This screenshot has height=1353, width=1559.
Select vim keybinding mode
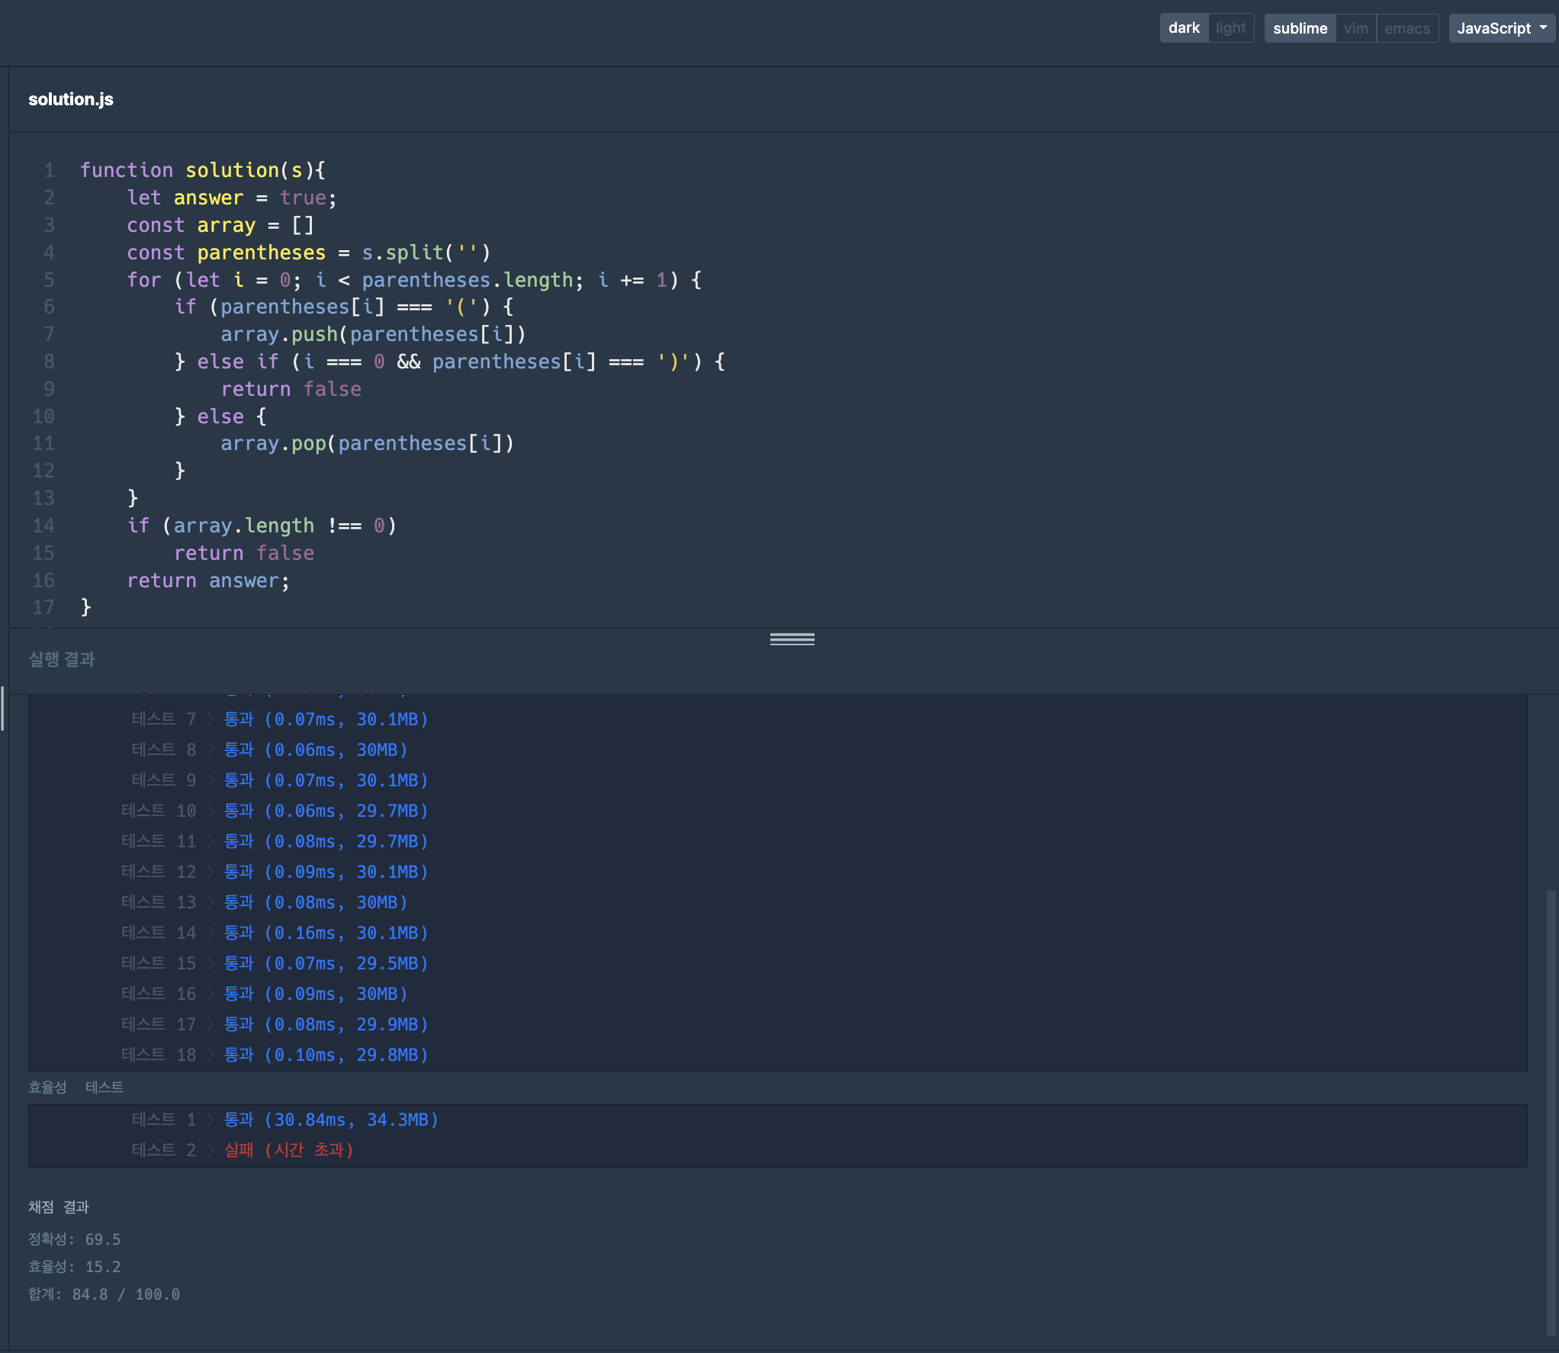[x=1355, y=28]
